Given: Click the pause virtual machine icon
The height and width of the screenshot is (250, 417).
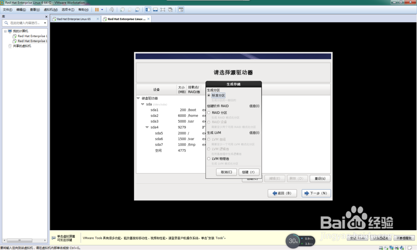Looking at the screenshot, I should click(97, 10).
